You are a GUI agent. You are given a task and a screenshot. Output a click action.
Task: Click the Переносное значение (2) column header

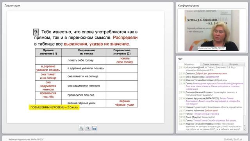(x=122, y=52)
